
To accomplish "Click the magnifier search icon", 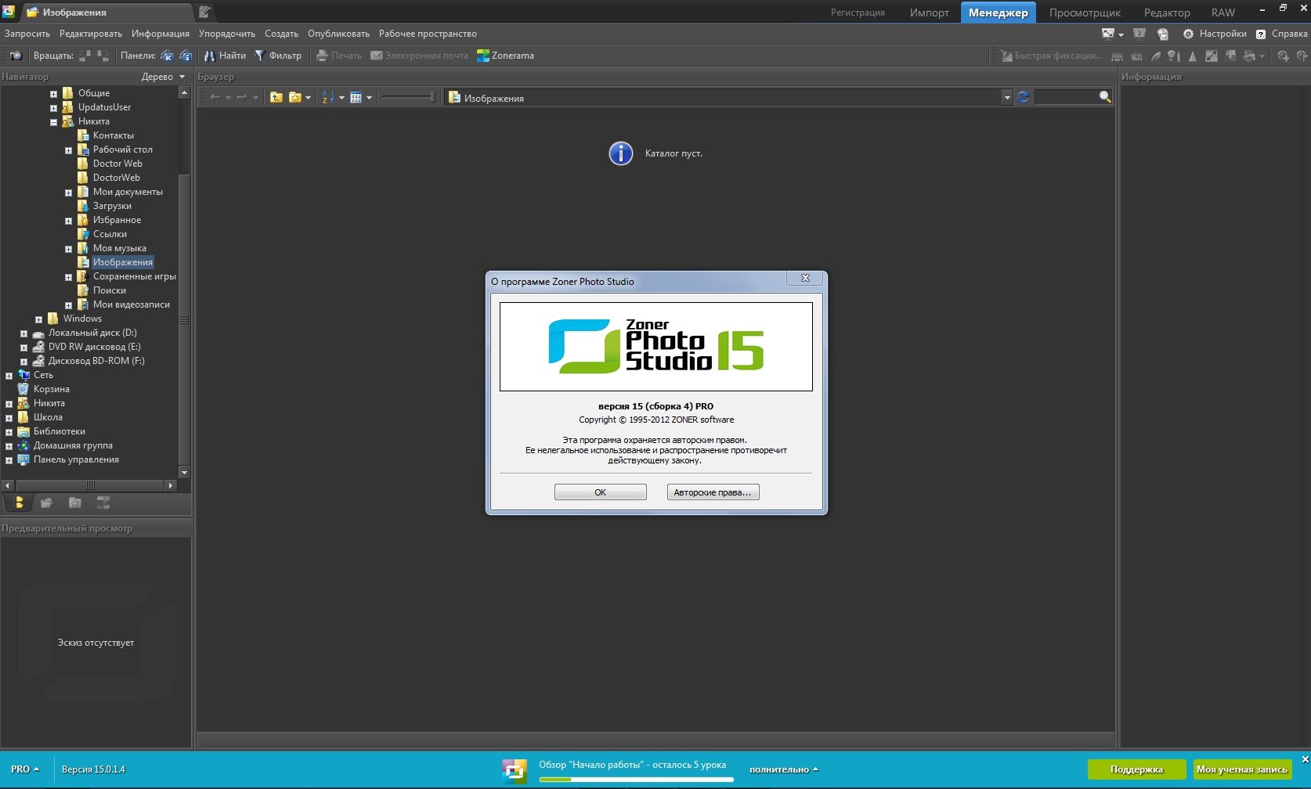I will tap(1105, 97).
